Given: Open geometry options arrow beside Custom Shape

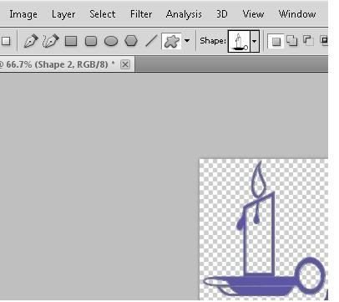Looking at the screenshot, I should click(187, 41).
